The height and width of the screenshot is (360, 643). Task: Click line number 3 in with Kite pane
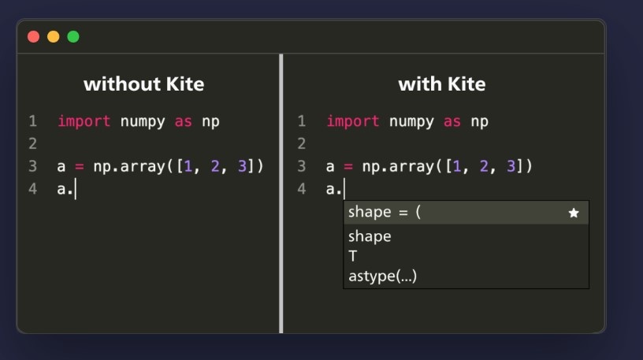coord(301,166)
